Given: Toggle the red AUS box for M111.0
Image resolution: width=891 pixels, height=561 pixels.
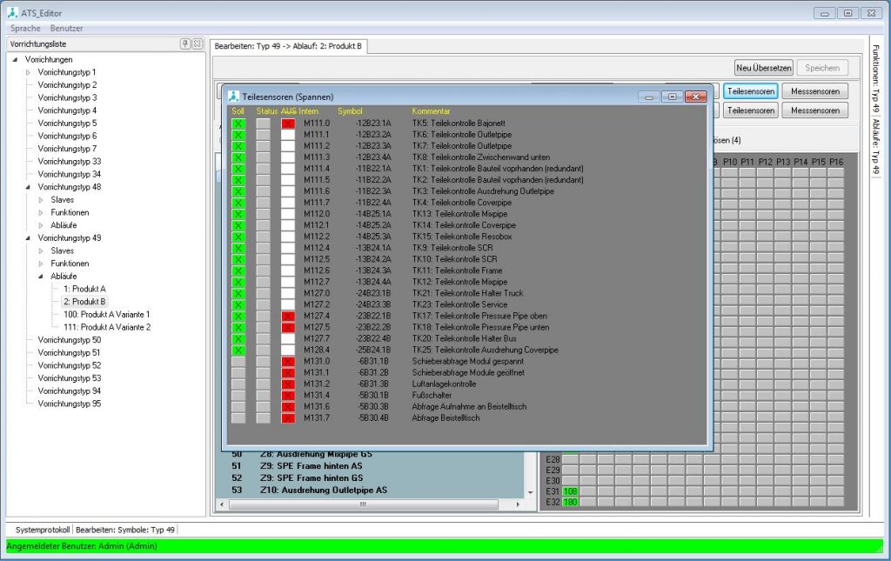Looking at the screenshot, I should (288, 124).
